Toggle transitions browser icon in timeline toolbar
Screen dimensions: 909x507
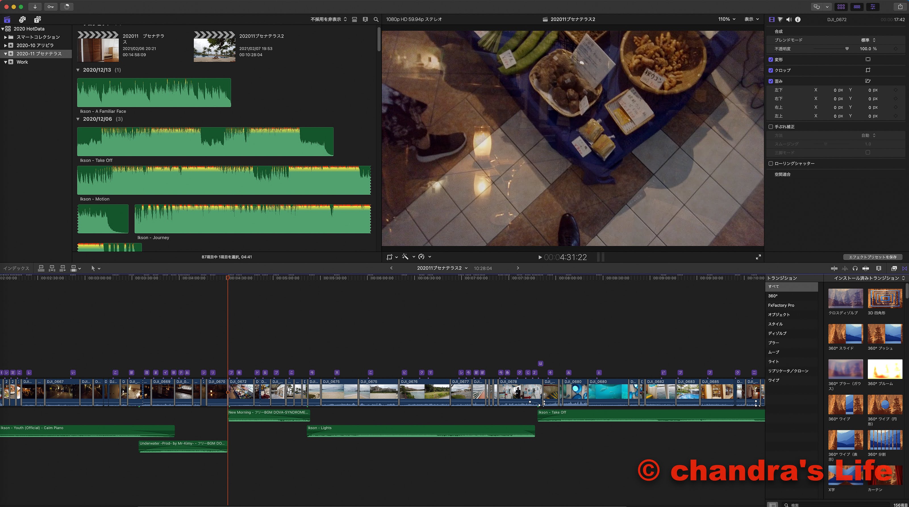[904, 268]
